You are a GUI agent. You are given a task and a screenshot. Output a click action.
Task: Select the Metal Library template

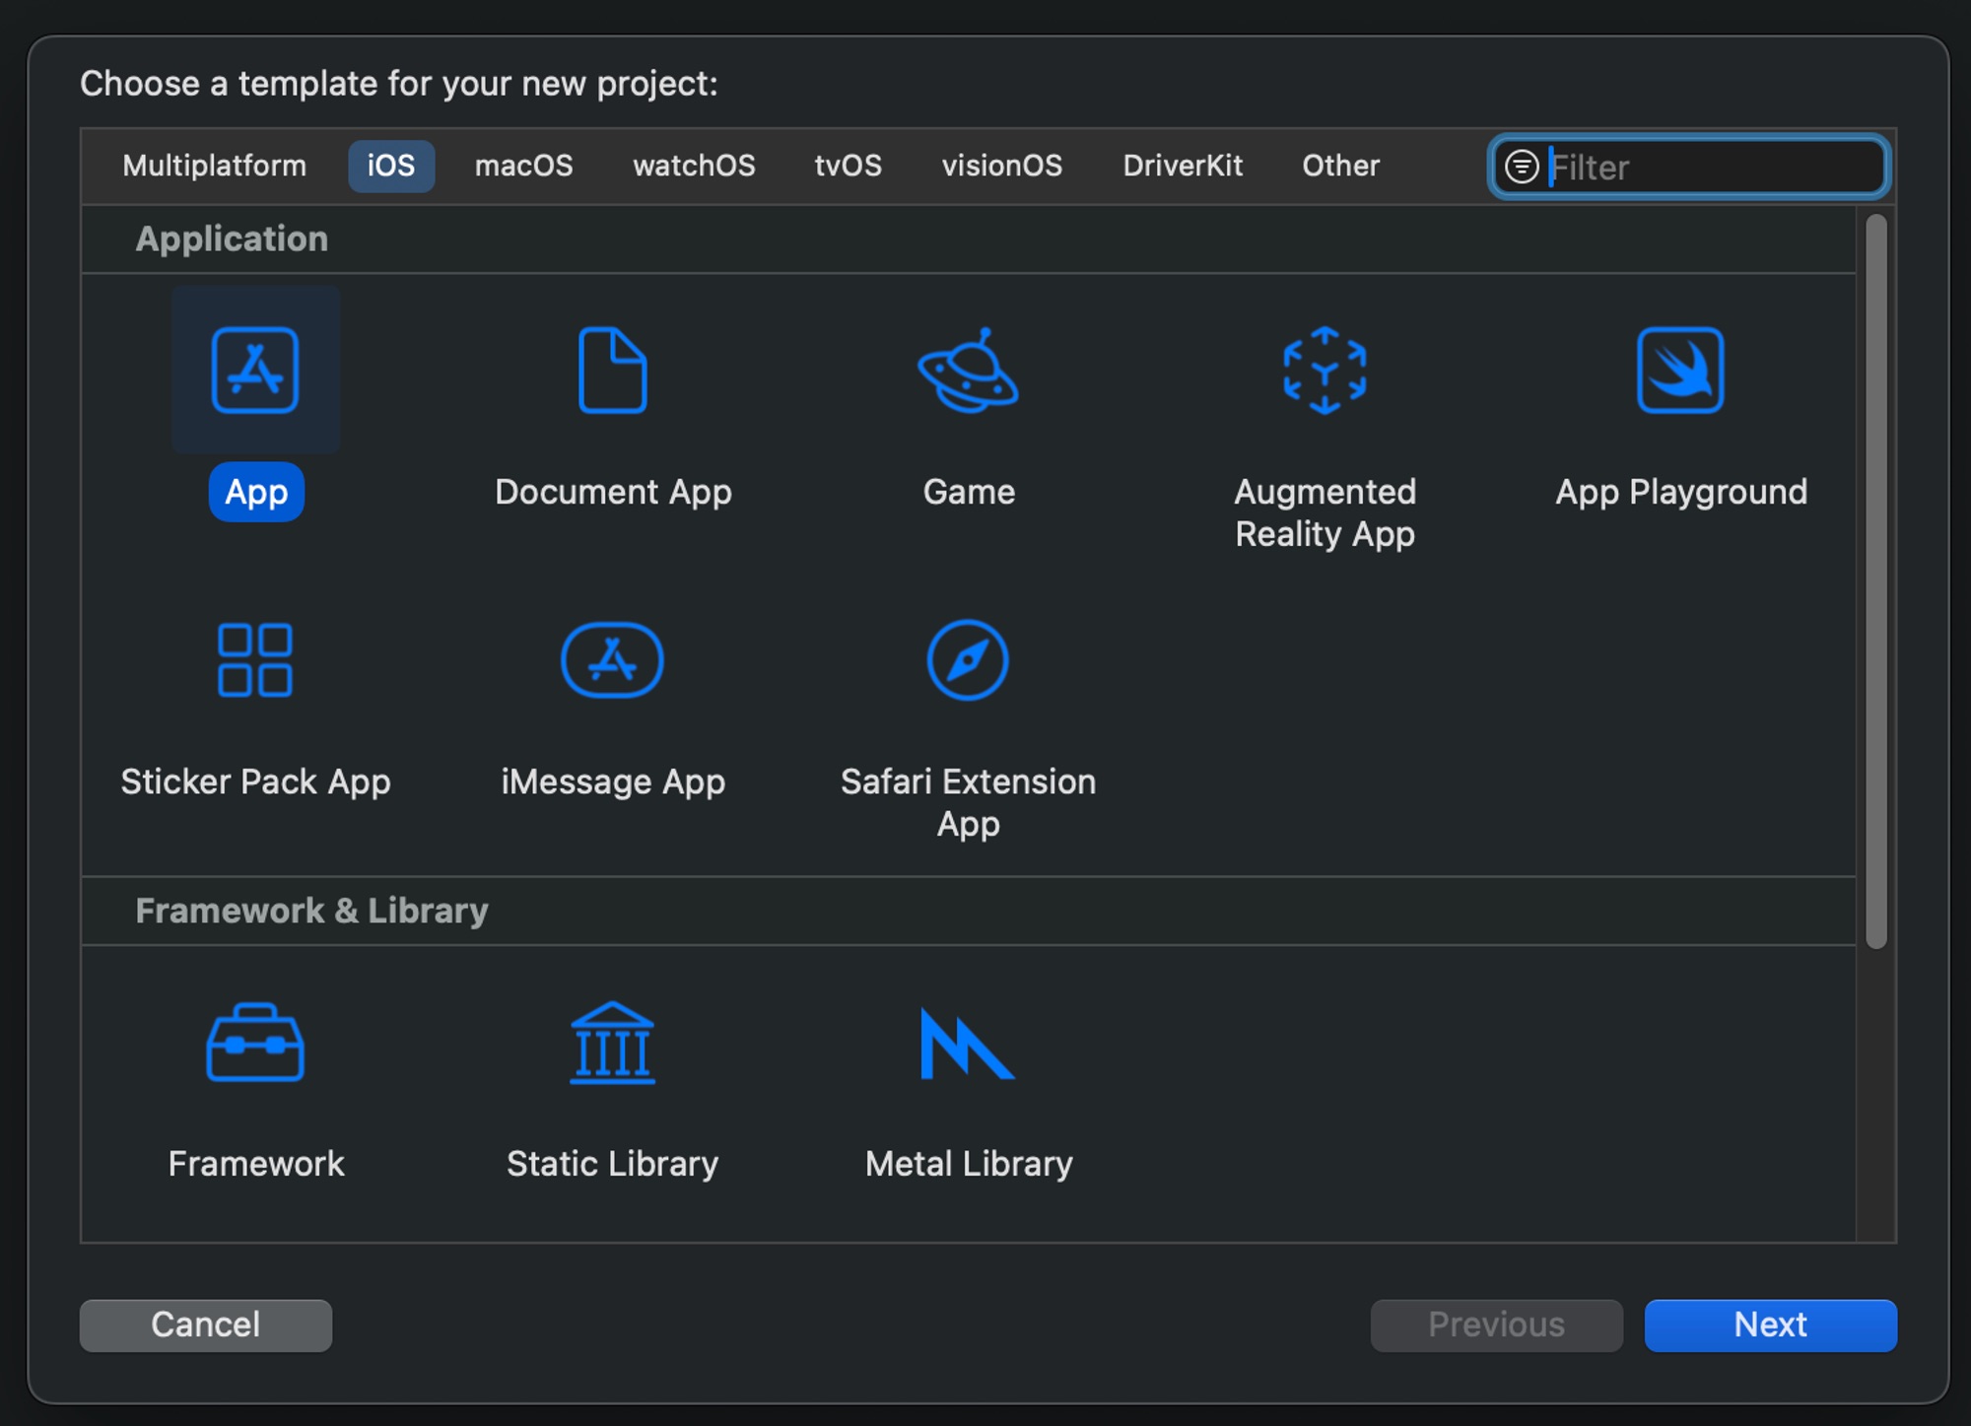[968, 1043]
